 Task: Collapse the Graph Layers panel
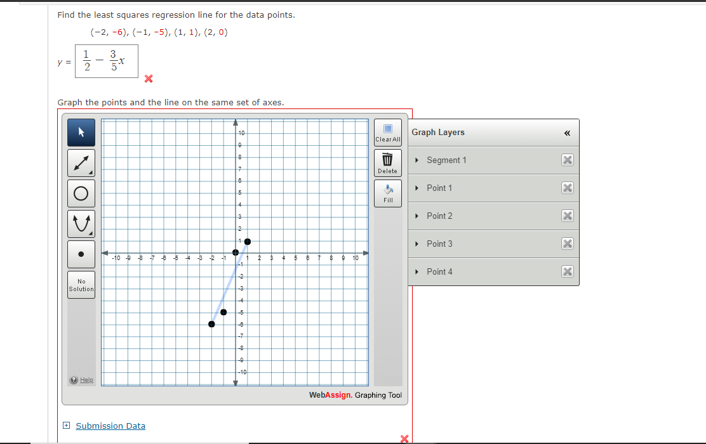567,133
